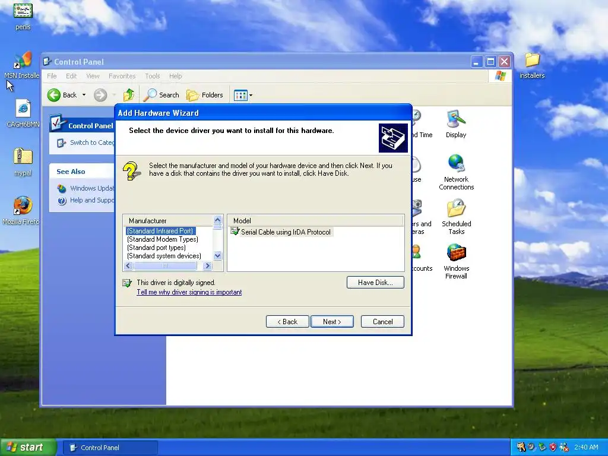Viewport: 608px width, 456px height.
Task: Click the Control Panel sidebar header icon
Action: tap(59, 122)
